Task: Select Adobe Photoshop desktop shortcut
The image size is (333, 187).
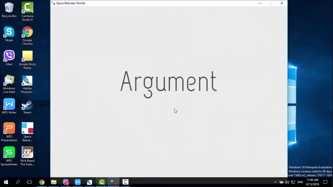Action: point(27,84)
